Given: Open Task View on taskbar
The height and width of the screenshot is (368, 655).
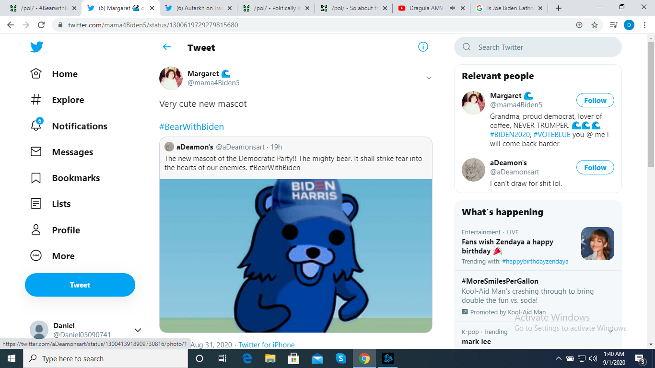Looking at the screenshot, I should (222, 358).
